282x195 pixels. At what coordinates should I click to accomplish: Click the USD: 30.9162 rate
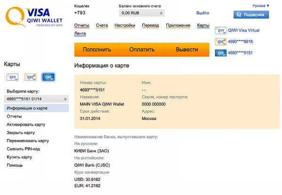87,180
